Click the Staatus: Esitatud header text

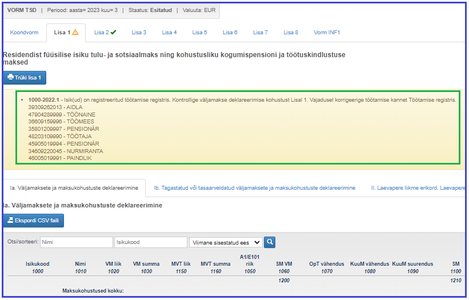pos(150,10)
